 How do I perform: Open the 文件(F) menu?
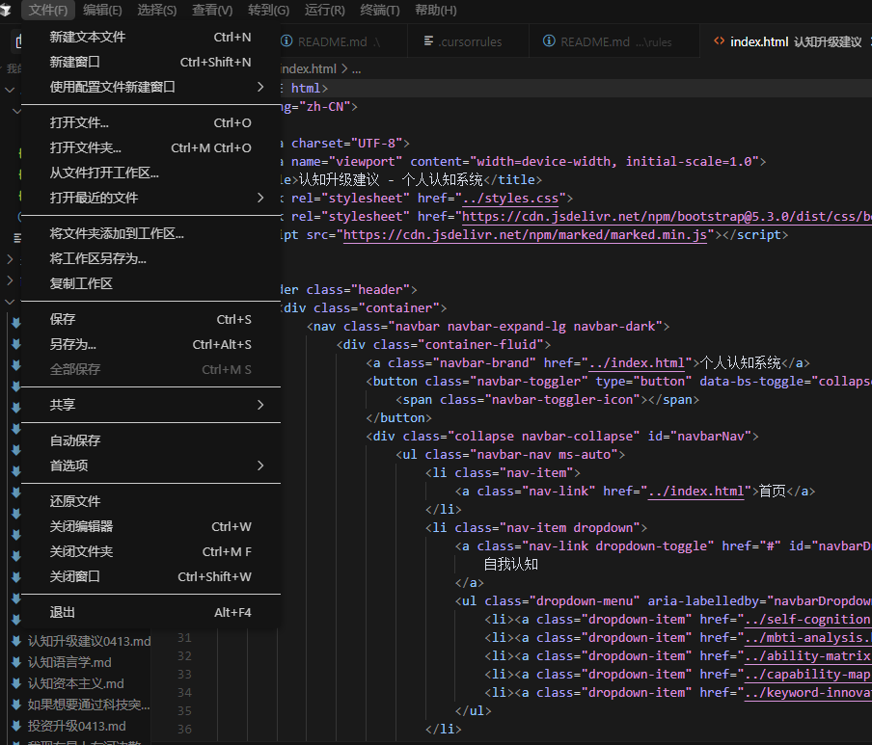click(x=48, y=10)
